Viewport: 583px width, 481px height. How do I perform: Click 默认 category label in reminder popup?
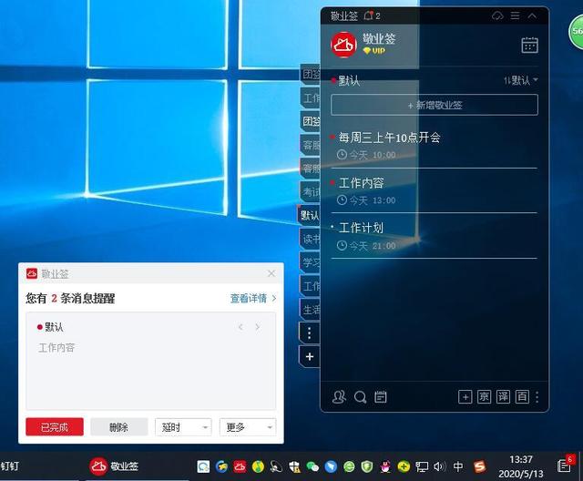point(55,327)
